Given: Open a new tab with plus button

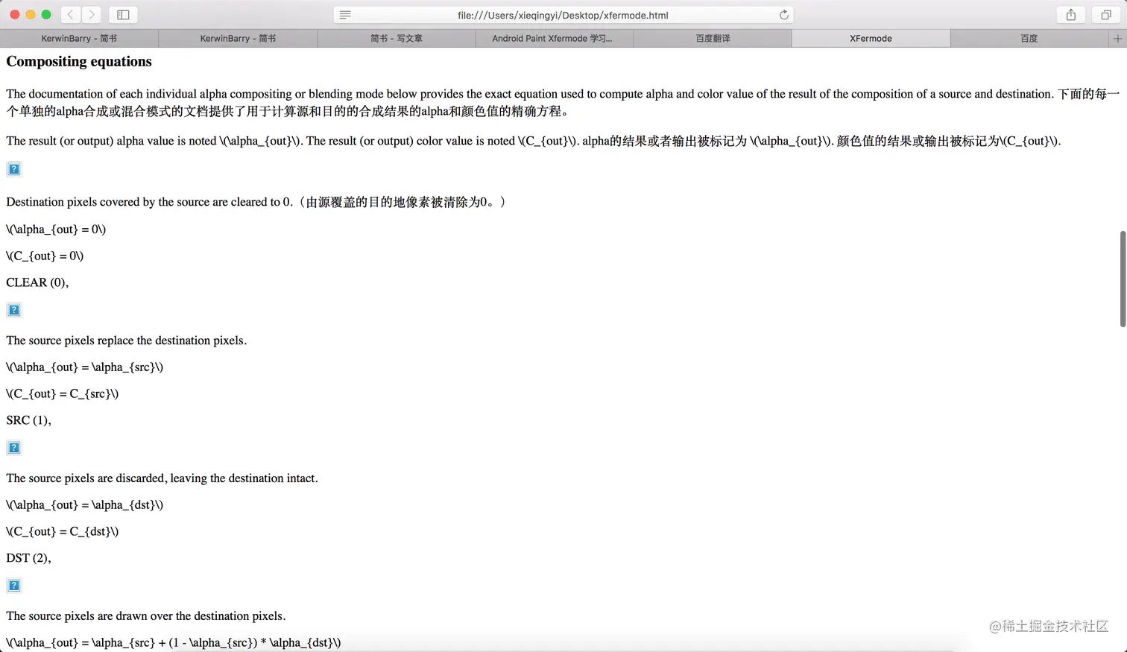Looking at the screenshot, I should 1117,38.
